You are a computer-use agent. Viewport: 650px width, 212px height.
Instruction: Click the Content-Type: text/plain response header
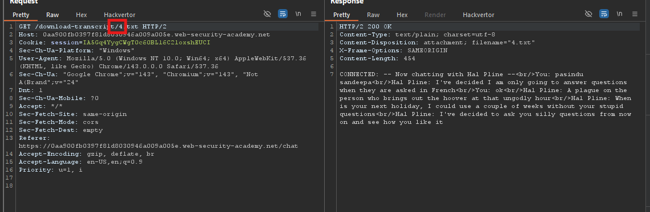[417, 35]
